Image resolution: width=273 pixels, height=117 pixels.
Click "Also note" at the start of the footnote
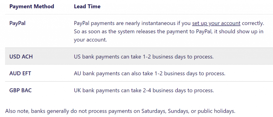[17, 111]
